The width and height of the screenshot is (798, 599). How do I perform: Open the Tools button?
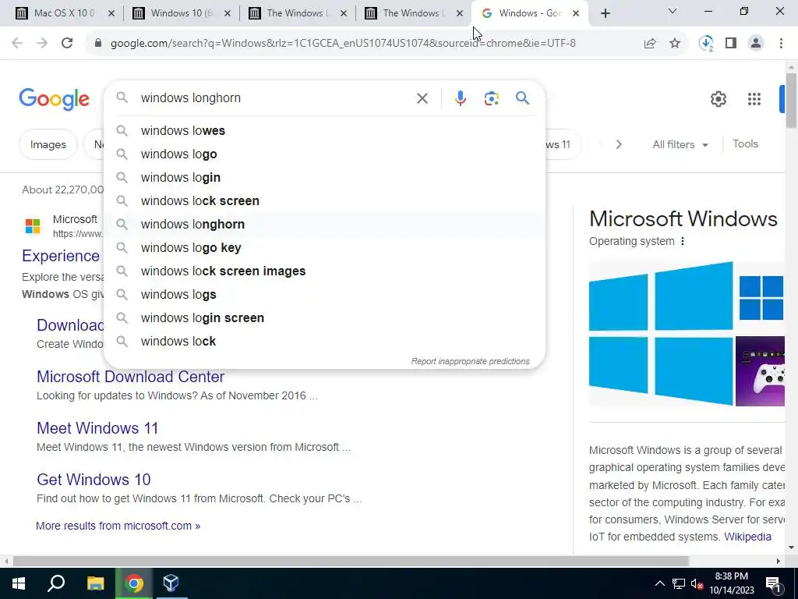[745, 144]
